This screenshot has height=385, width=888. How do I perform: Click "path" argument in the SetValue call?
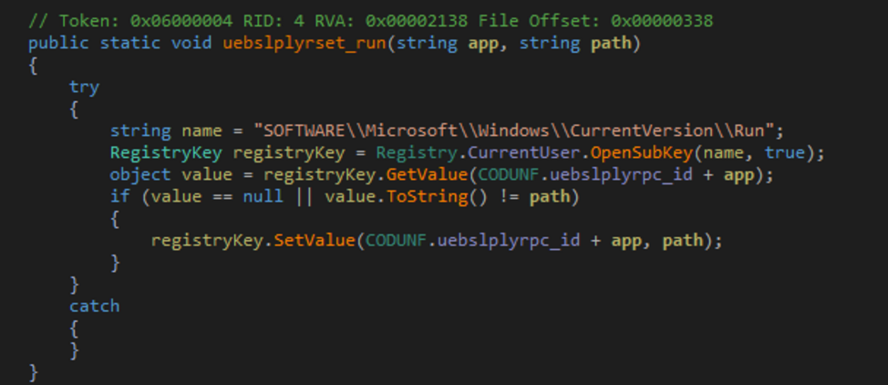coord(683,242)
